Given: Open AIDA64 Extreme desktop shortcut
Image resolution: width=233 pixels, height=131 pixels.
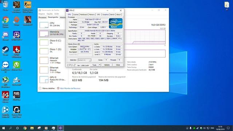Looking at the screenshot, I should coord(5,97).
